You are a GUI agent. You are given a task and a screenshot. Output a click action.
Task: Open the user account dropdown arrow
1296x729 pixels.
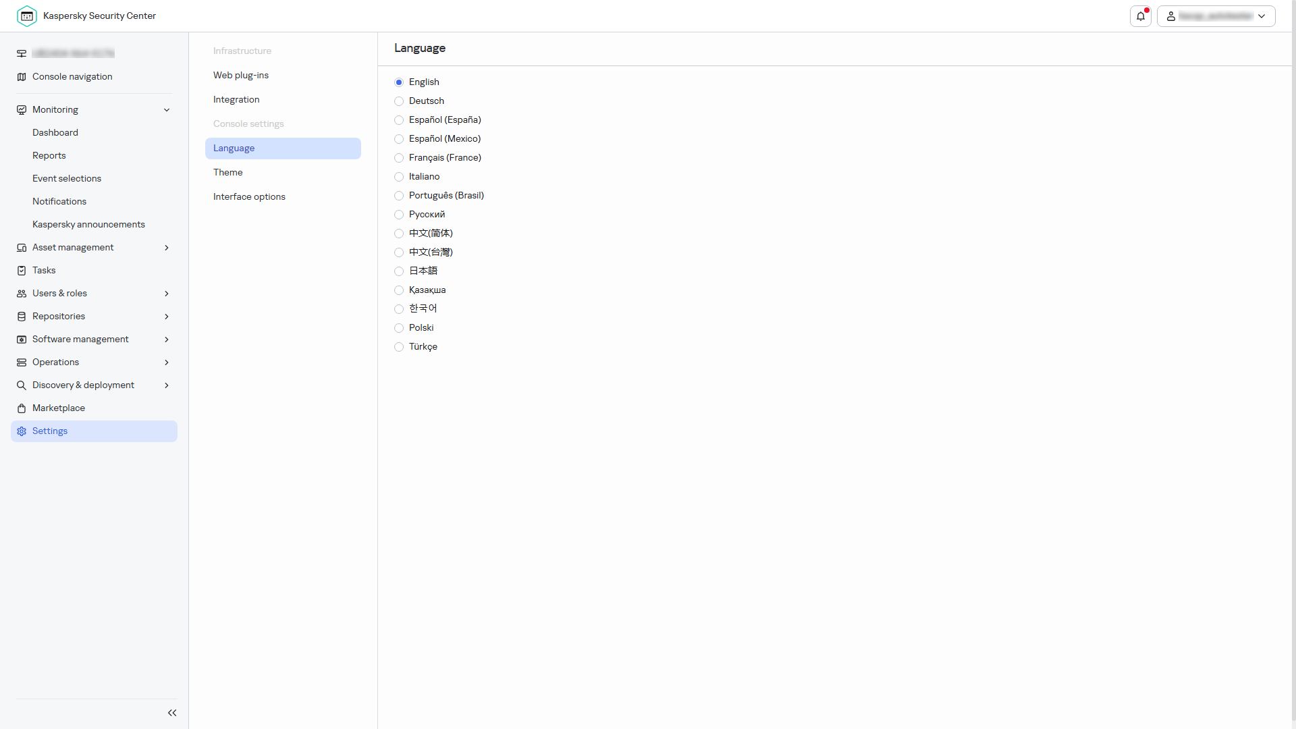(1262, 16)
